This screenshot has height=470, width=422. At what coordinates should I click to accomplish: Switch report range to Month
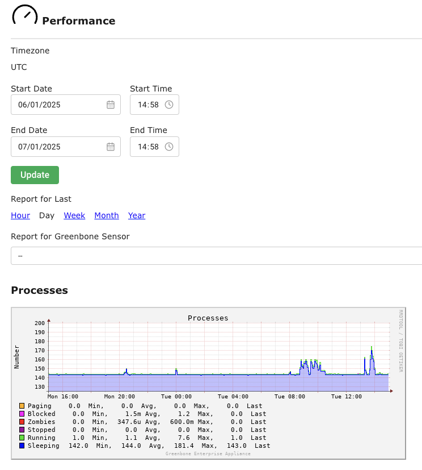coord(107,215)
